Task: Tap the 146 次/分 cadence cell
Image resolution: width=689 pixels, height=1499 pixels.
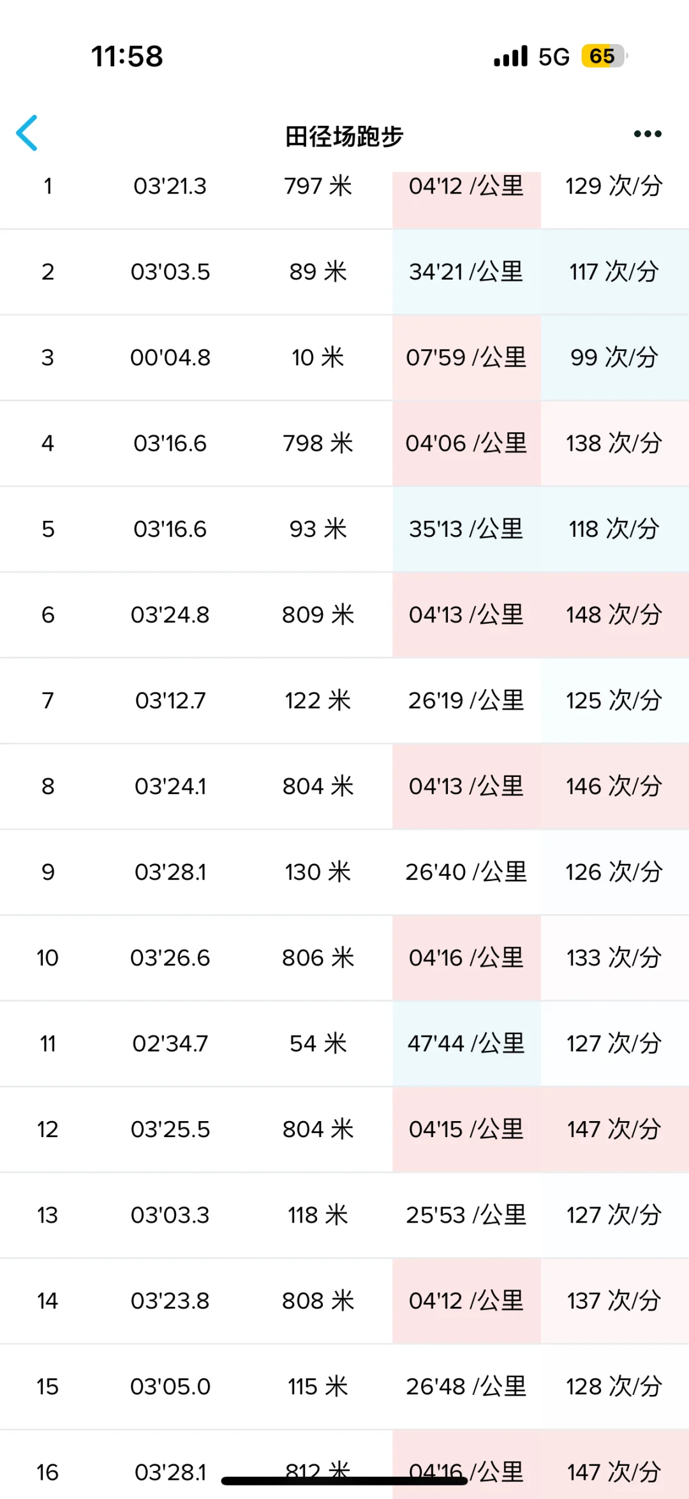Action: tap(614, 787)
